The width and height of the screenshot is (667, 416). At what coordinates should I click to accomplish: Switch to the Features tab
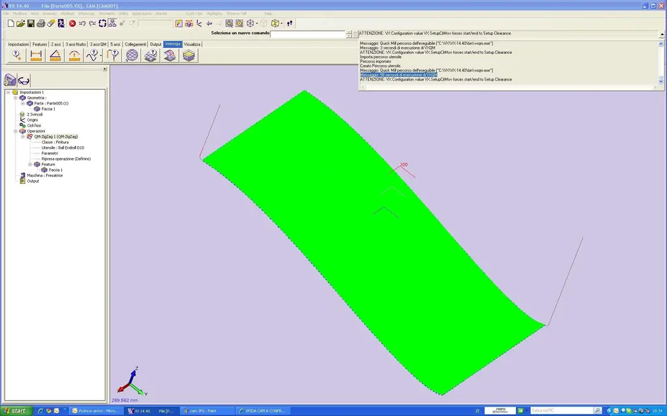40,44
